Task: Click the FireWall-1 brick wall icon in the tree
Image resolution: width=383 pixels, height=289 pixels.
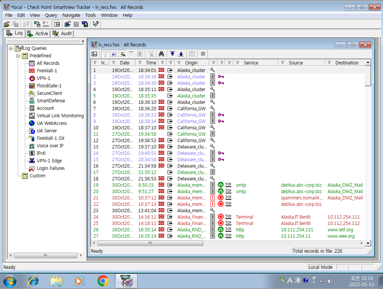Action: 32,71
